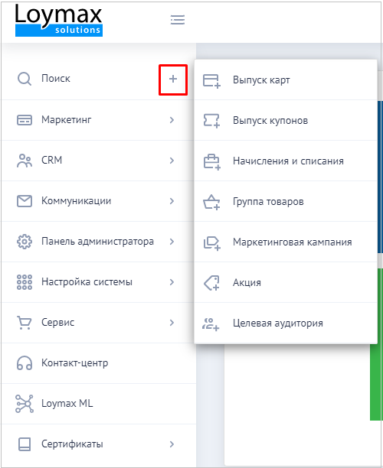The height and width of the screenshot is (468, 383).
Task: Expand the Коммуникации submenu chevron
Action: coord(172,201)
